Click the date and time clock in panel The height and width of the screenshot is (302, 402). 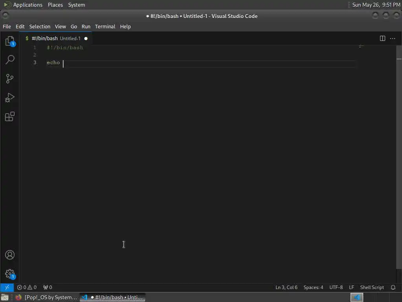point(376,5)
